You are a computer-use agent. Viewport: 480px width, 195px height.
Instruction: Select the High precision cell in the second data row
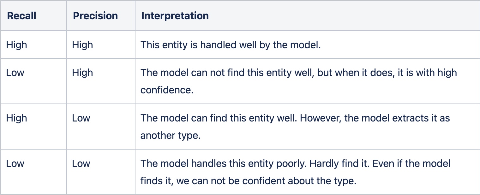click(x=82, y=73)
